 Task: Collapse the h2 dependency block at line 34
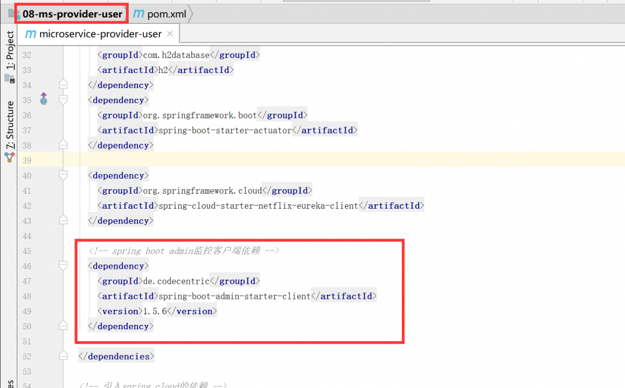pyautogui.click(x=62, y=84)
